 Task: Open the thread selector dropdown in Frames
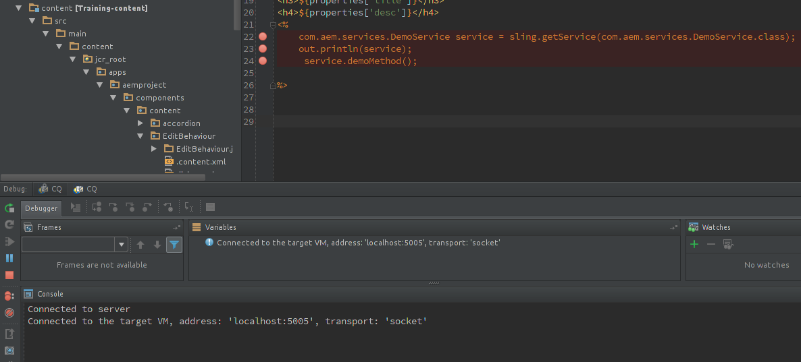[122, 245]
